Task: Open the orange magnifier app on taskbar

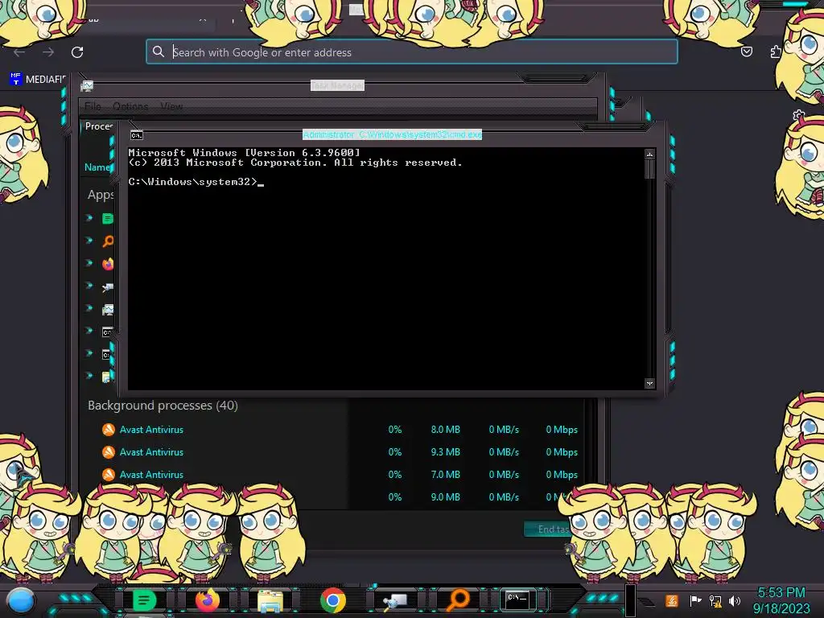Action: 458,599
